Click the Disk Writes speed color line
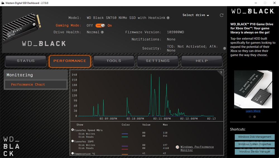The image size is (279, 158). (125, 134)
